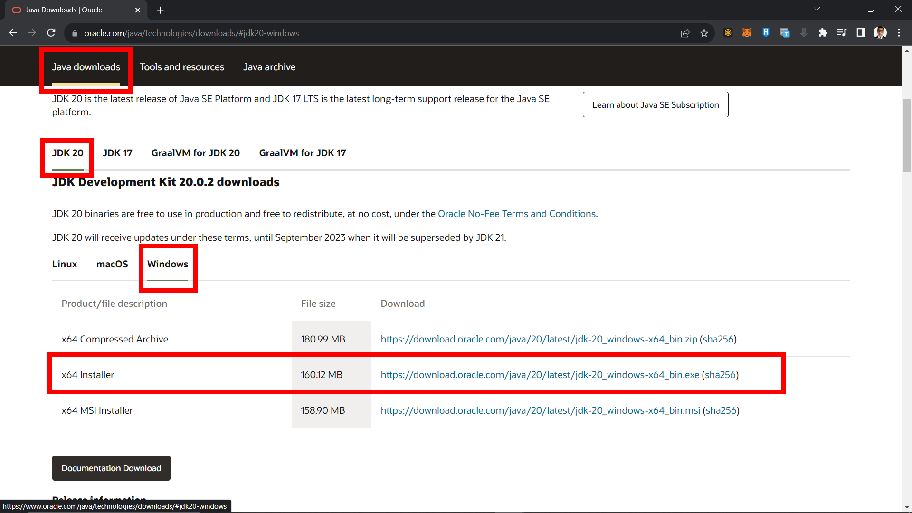Screen dimensions: 912x513
Task: Open the Chrome three-dot menu
Action: tap(899, 33)
